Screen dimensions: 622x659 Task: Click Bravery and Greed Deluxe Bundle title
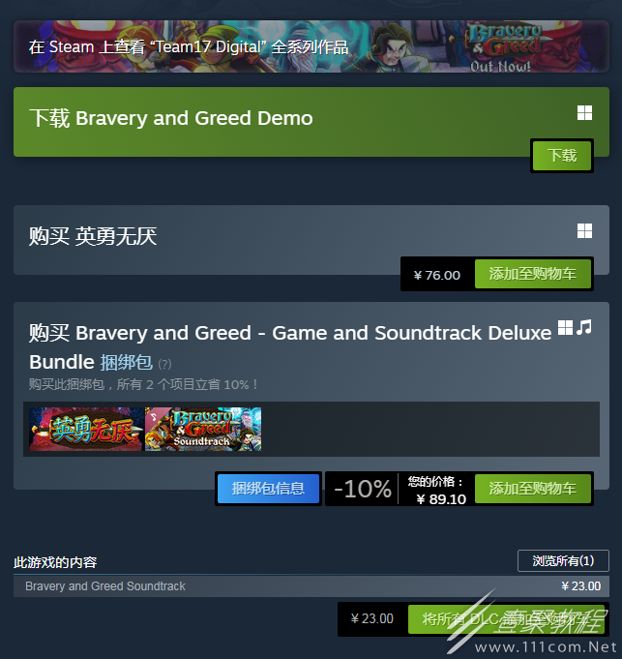click(x=290, y=347)
